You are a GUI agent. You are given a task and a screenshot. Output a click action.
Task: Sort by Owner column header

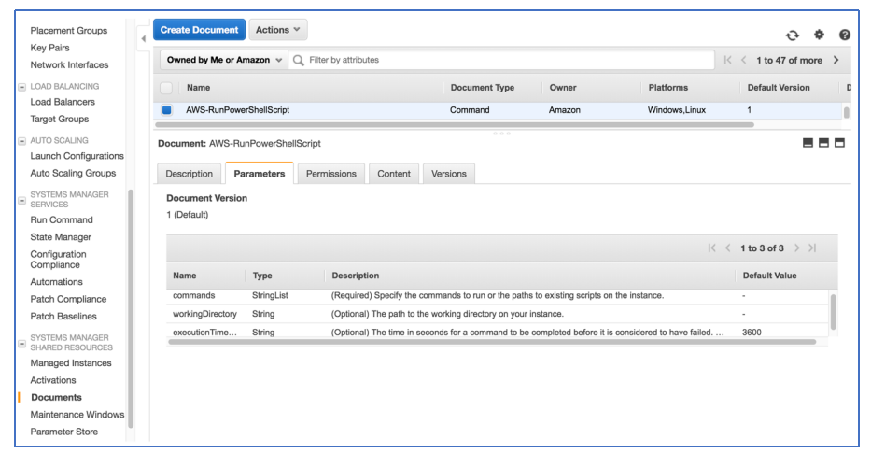[563, 88]
